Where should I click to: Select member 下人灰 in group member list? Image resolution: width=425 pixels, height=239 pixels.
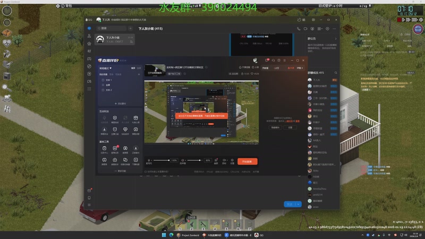(x=322, y=80)
